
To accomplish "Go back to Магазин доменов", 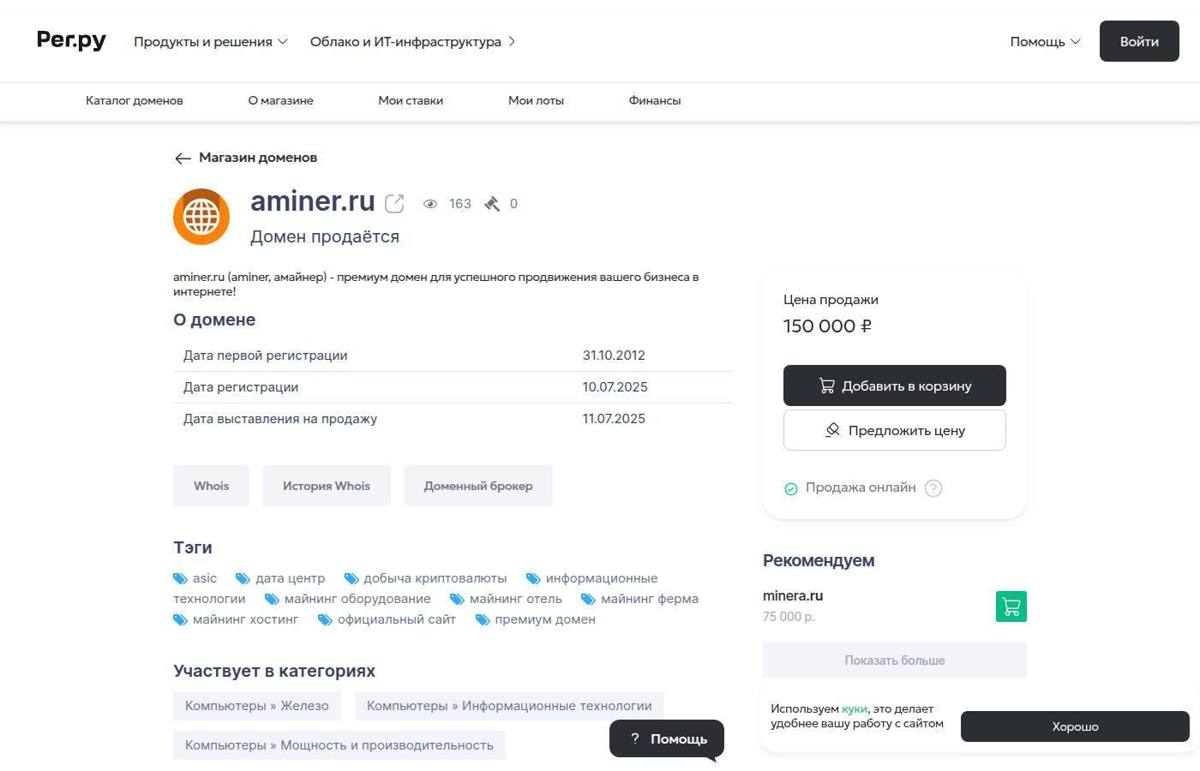I will coord(246,158).
